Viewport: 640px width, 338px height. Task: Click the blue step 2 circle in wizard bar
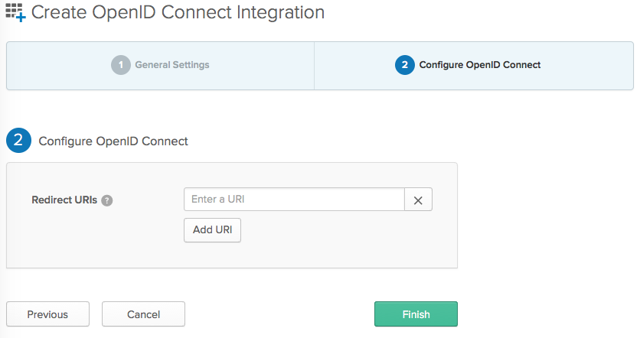[x=404, y=65]
